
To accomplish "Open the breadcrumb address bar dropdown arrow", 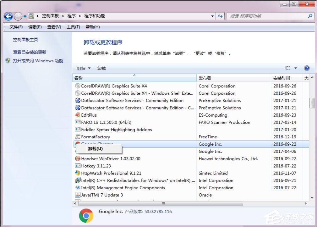I will 212,16.
